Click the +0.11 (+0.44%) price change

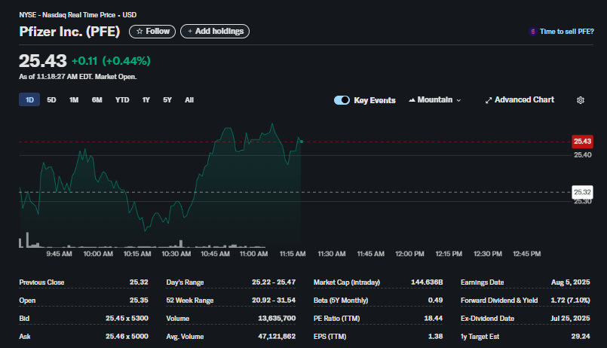(111, 61)
